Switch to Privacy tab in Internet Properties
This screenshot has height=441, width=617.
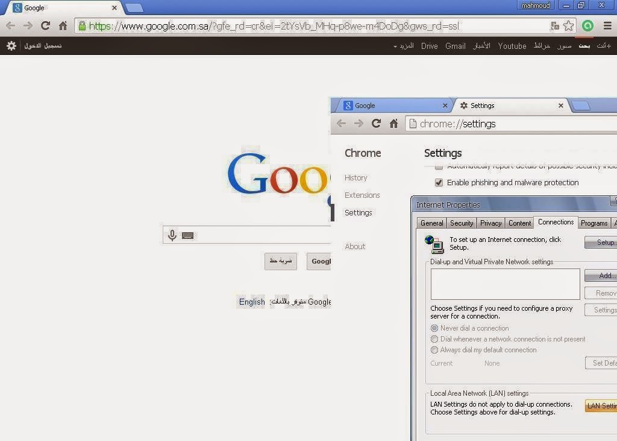[x=490, y=223]
